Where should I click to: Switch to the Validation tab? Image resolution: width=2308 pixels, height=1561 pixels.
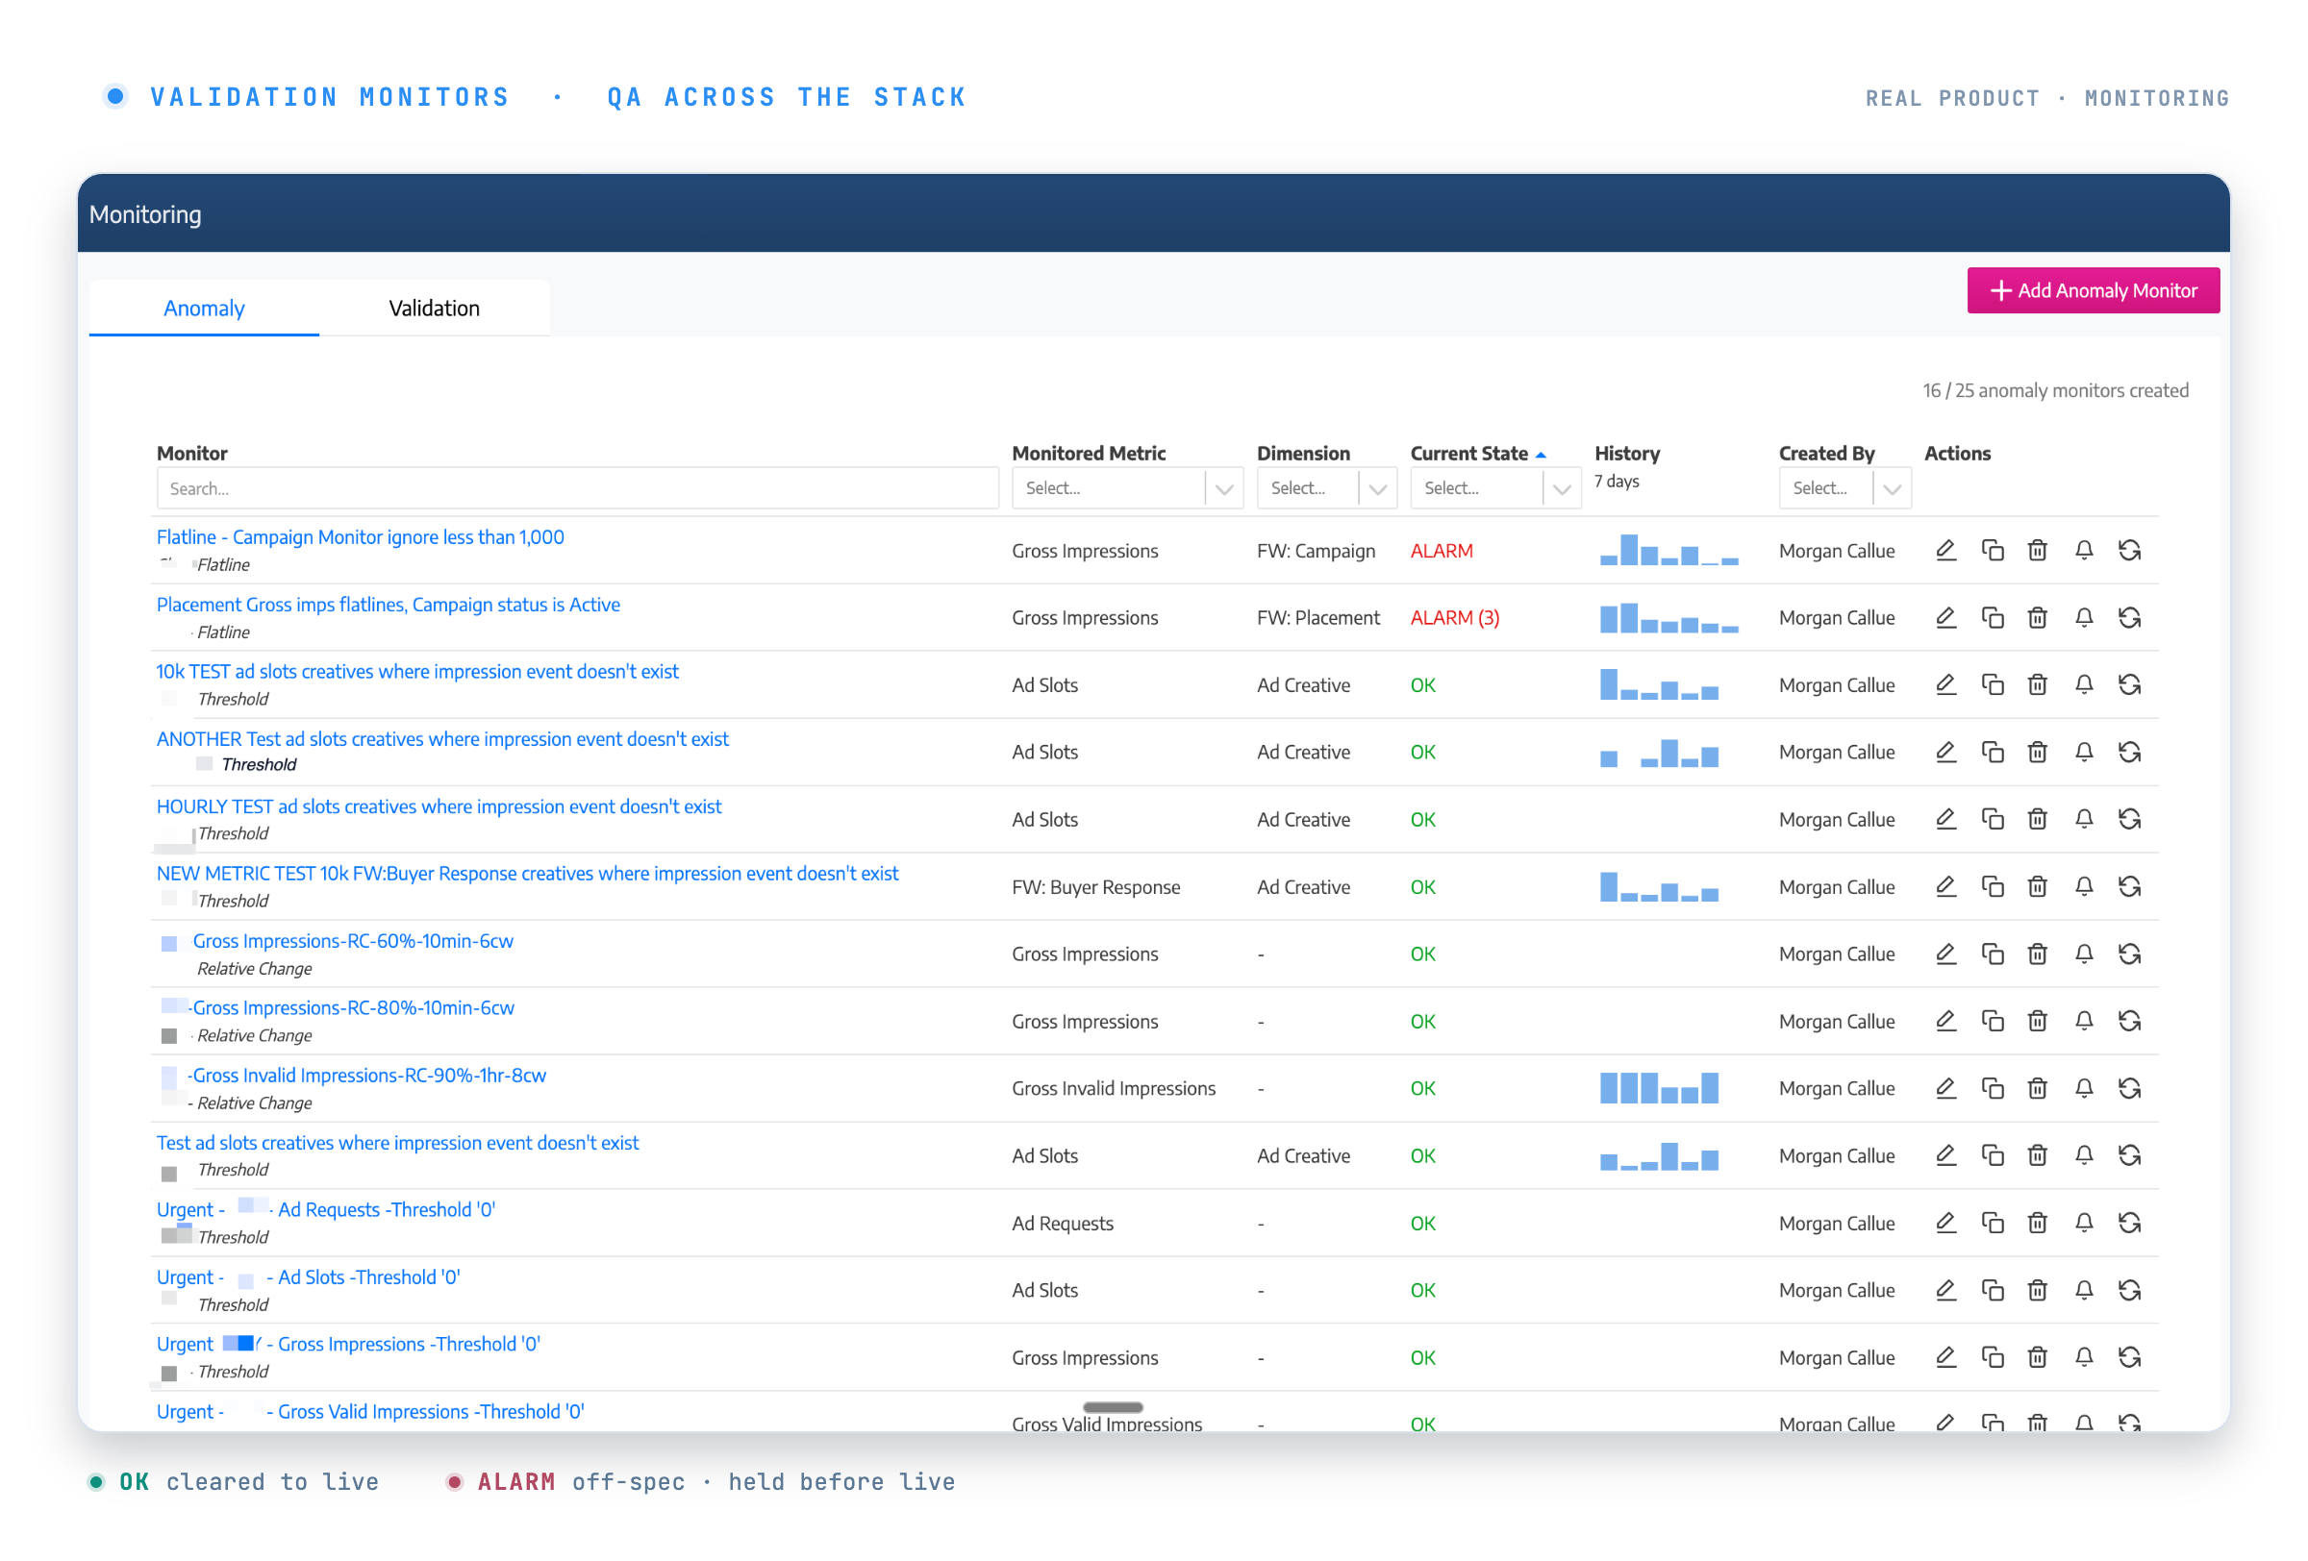(434, 309)
